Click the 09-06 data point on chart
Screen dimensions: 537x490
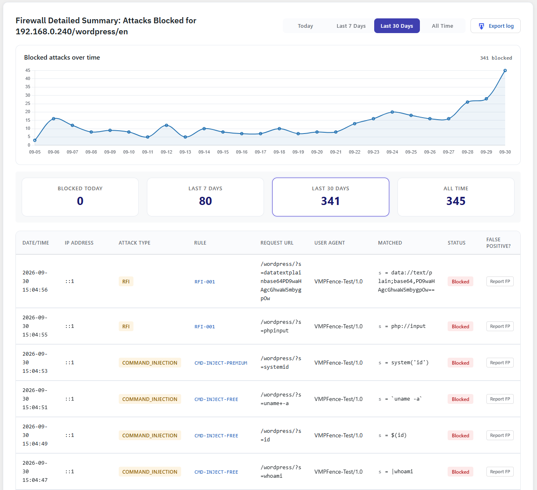click(x=53, y=118)
